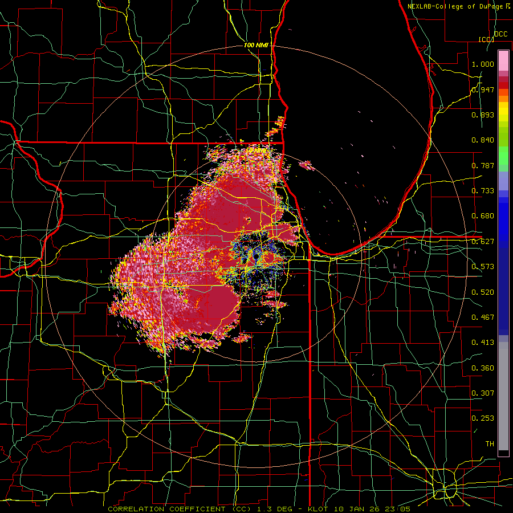Select the 0.627 scale value
513x513 pixels.
[x=483, y=242]
